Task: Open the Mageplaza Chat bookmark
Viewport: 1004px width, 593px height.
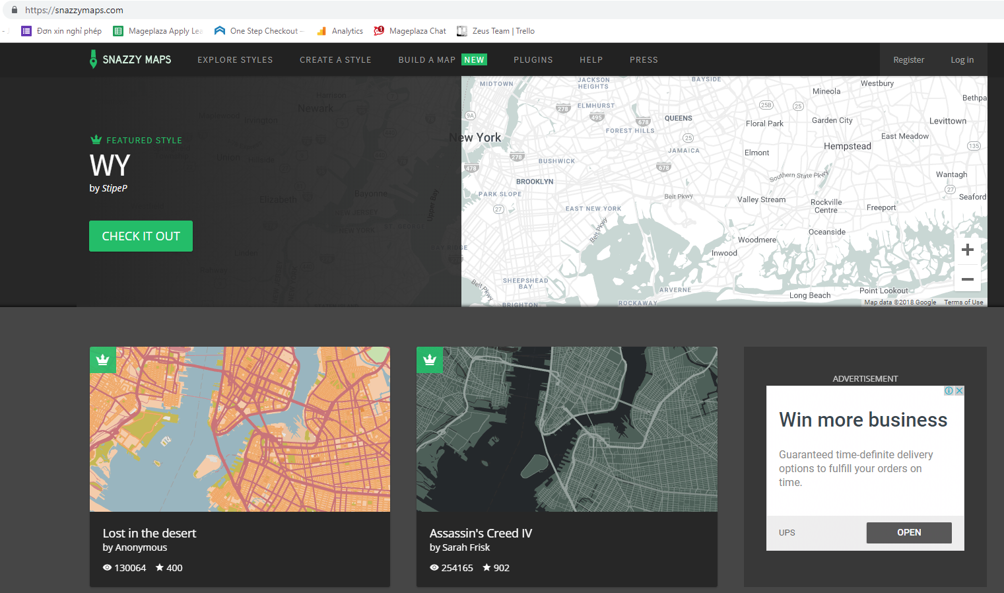Action: [410, 31]
